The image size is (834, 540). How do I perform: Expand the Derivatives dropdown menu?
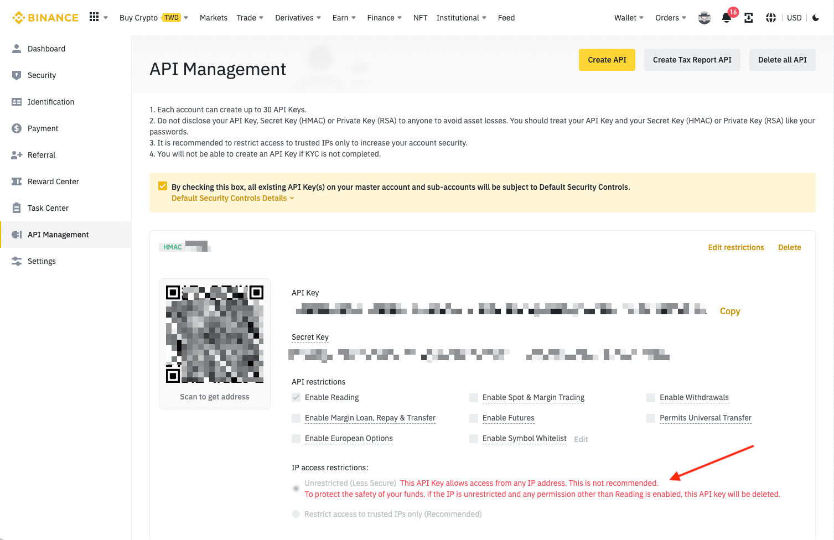click(298, 18)
